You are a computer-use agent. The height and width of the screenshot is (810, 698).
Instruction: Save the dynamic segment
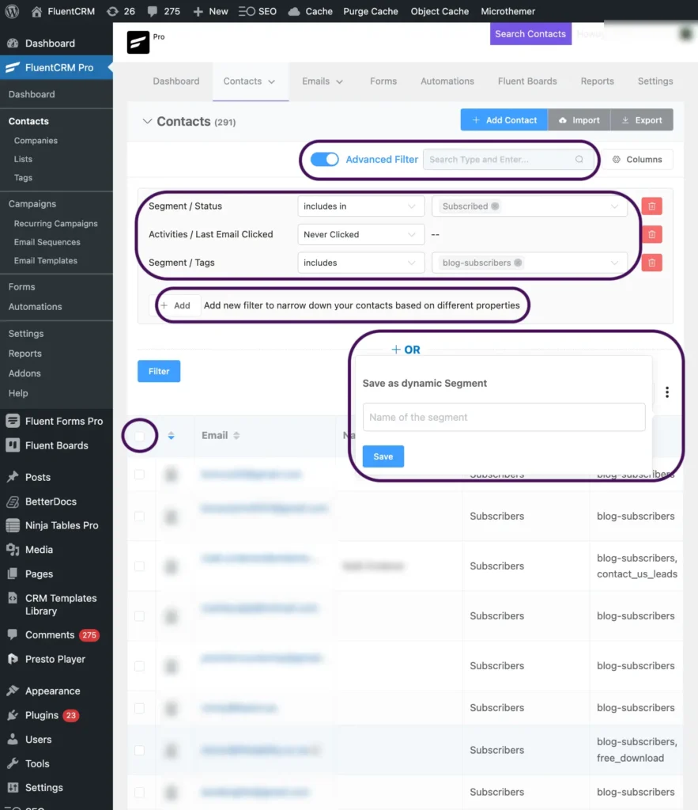coord(383,456)
